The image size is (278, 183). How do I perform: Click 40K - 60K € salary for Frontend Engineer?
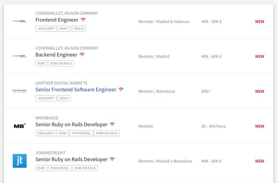click(x=211, y=22)
